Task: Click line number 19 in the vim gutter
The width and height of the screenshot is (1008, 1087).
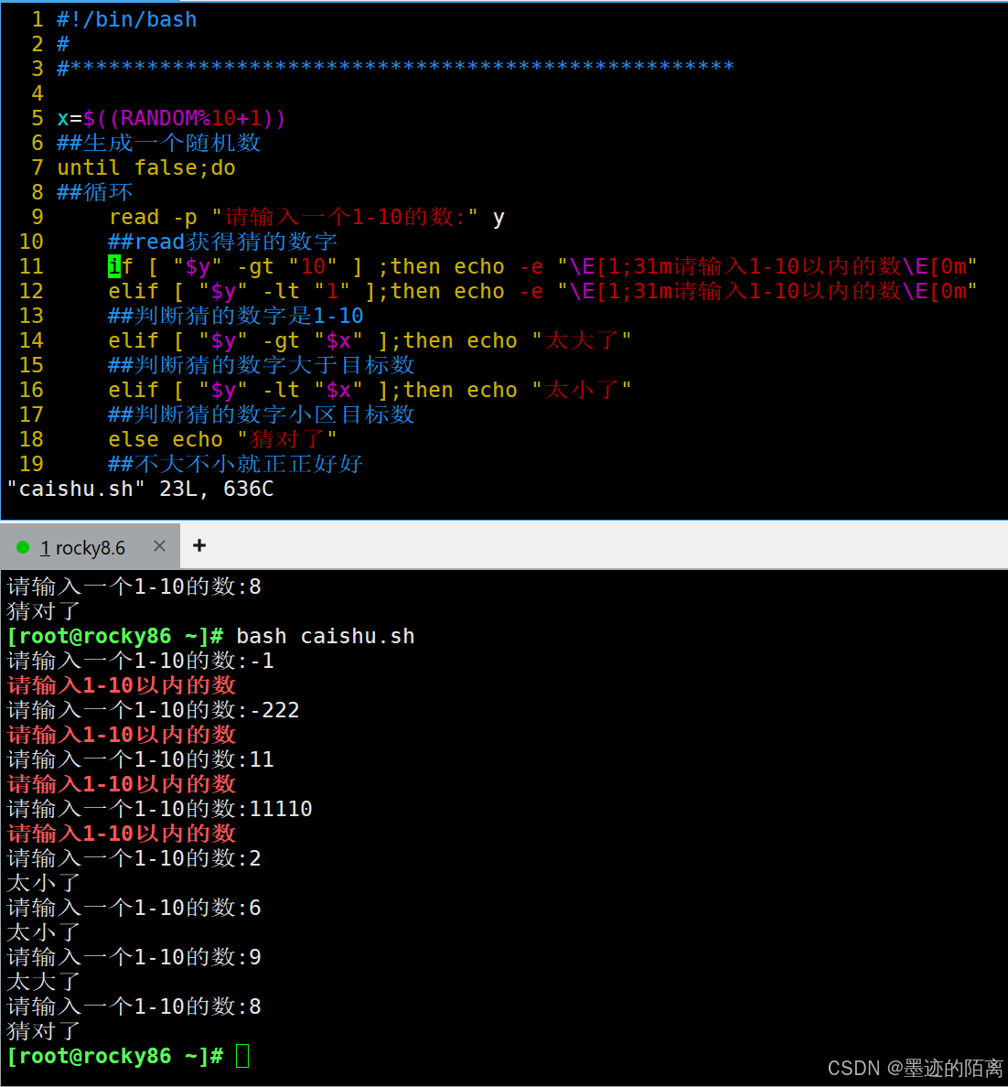Action: point(30,463)
